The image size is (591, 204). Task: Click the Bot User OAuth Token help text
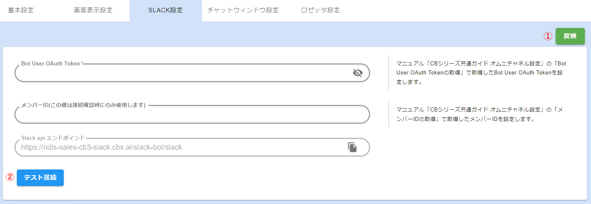click(481, 73)
